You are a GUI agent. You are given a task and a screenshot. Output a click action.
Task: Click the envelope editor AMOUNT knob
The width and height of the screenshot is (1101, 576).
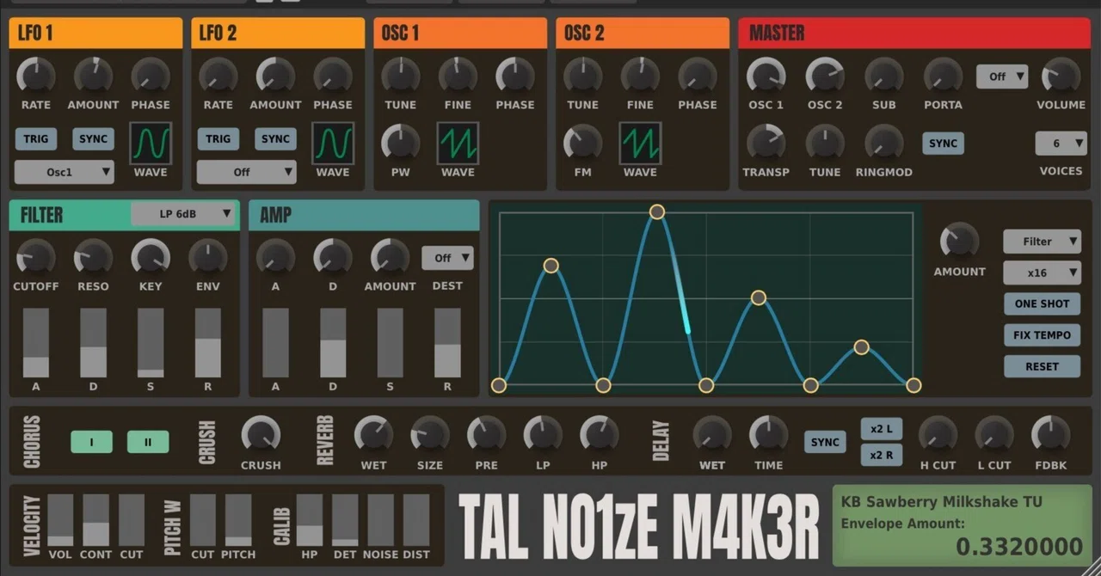point(960,242)
